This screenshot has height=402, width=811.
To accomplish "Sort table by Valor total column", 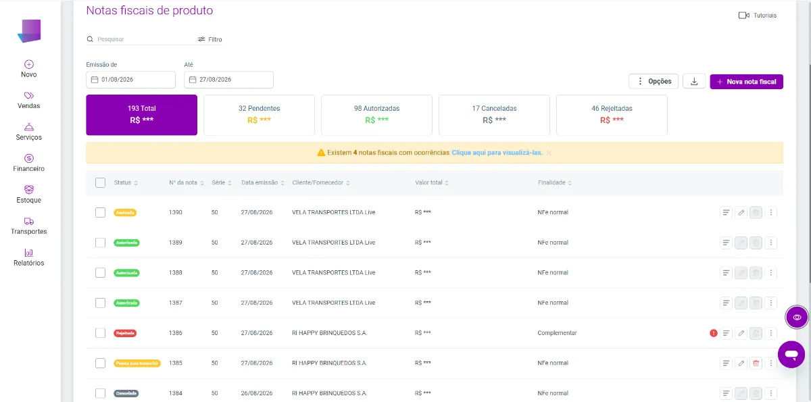I will point(432,183).
